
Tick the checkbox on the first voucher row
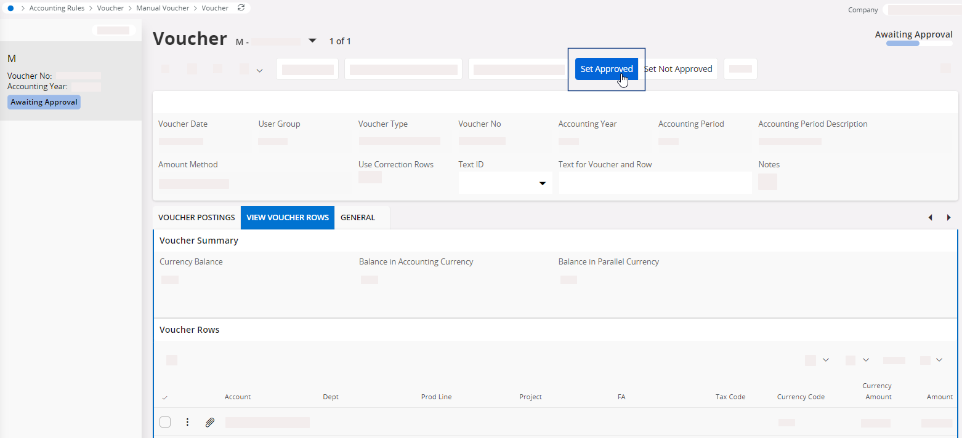click(165, 423)
